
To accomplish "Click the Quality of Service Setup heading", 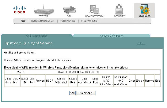I will 19,53.
